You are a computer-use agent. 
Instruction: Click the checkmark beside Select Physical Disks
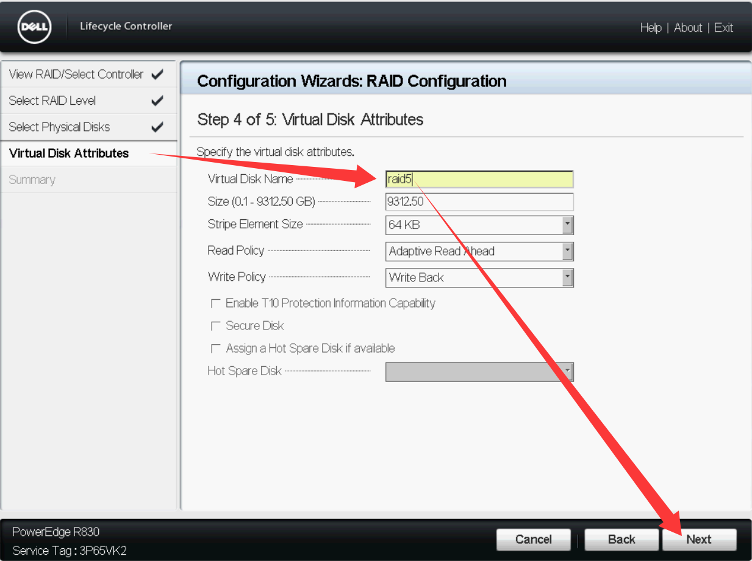pyautogui.click(x=157, y=127)
